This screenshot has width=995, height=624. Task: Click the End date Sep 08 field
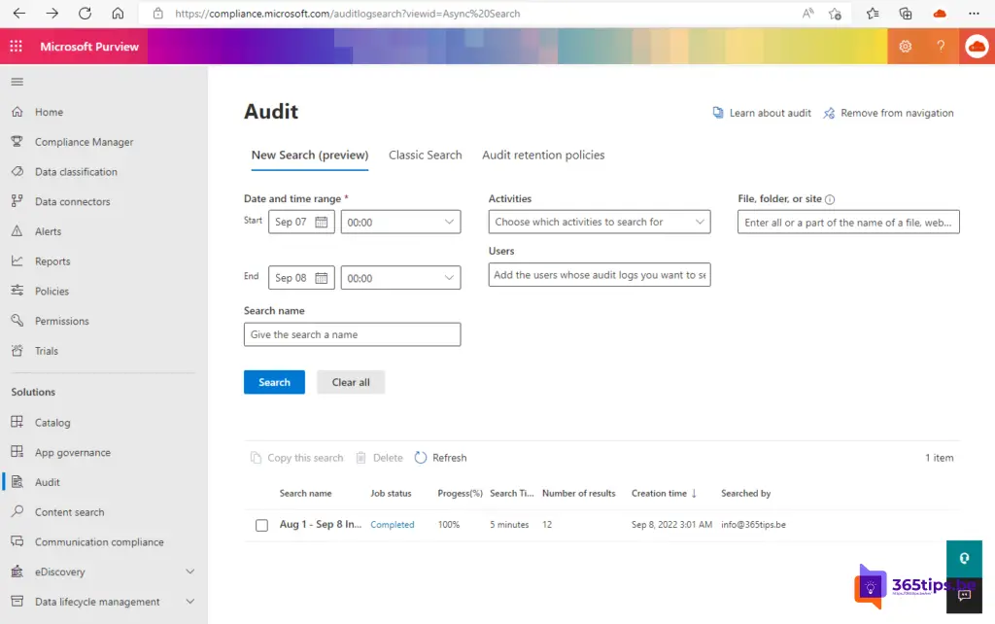pos(301,278)
